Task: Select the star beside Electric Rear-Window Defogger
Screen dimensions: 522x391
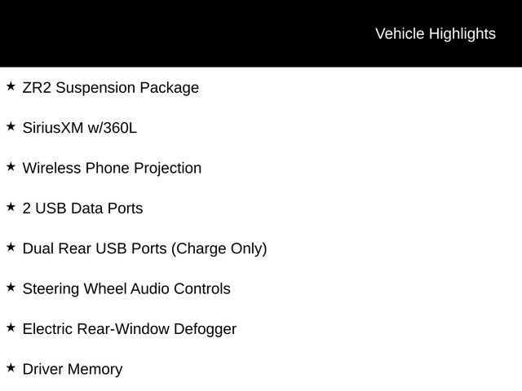Action: [11, 327]
